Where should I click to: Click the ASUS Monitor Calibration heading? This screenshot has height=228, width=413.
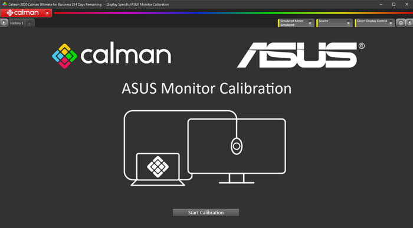pyautogui.click(x=206, y=88)
